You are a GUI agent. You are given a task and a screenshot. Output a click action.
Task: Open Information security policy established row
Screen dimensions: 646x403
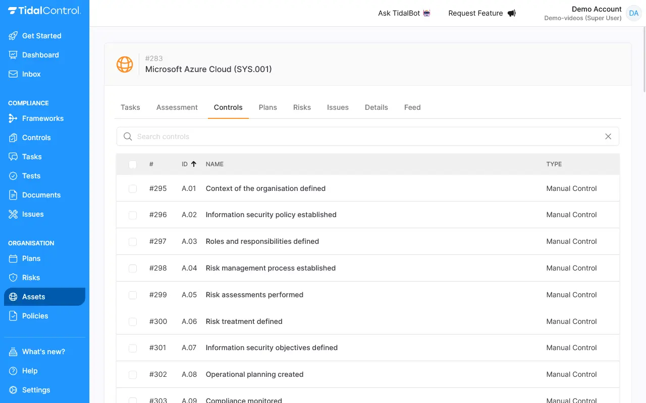pyautogui.click(x=368, y=215)
